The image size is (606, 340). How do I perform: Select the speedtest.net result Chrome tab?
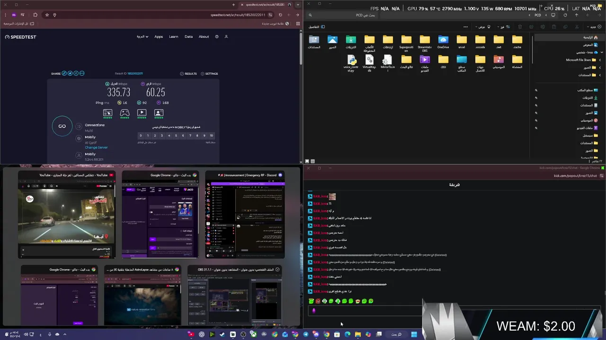tap(266, 5)
